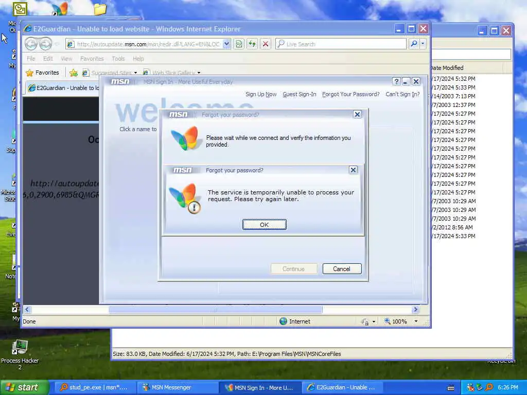Select the E2Guardian browser tab
The width and height of the screenshot is (527, 395).
[63, 88]
